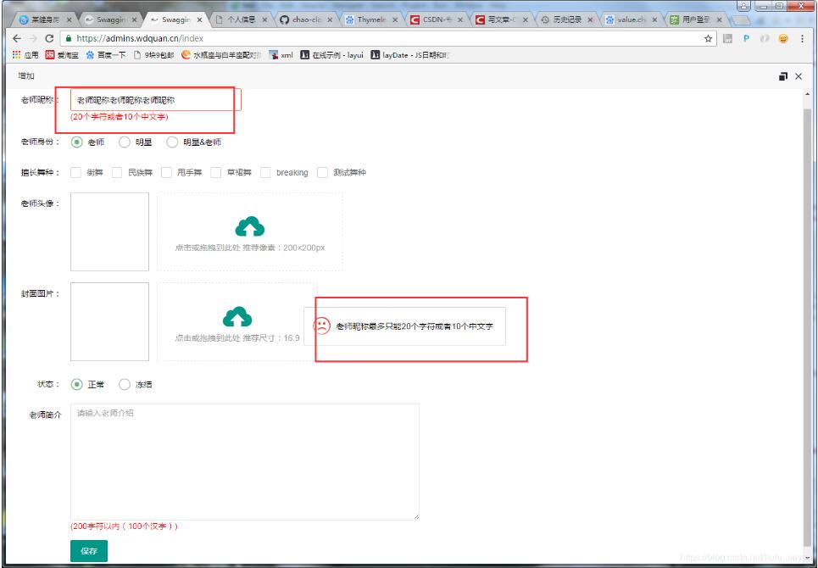Click the 老师头像 upload cloud icon

click(250, 226)
